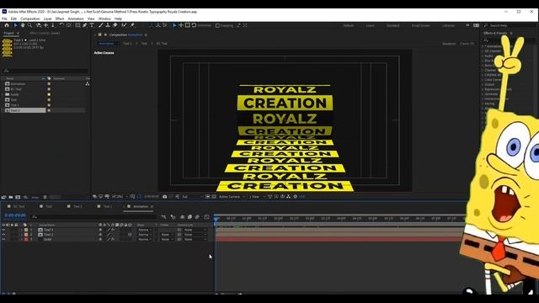The height and width of the screenshot is (303, 539).
Task: Switch to the Standard workspace
Action: pos(393,25)
